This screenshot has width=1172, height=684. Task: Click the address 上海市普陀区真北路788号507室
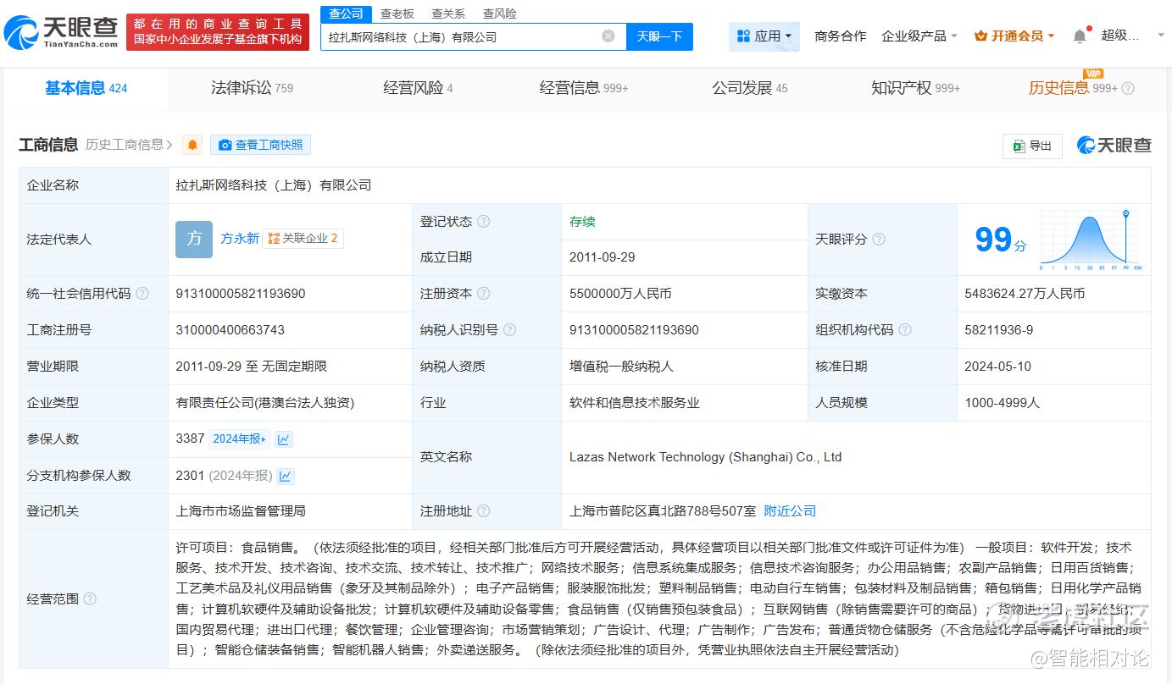point(663,511)
